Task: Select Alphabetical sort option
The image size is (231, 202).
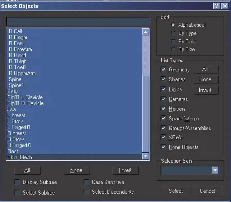Action: [x=173, y=25]
